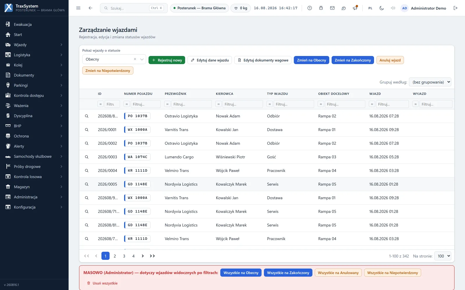This screenshot has width=465, height=290.
Task: Switch language using PL toggle
Action: click(370, 8)
